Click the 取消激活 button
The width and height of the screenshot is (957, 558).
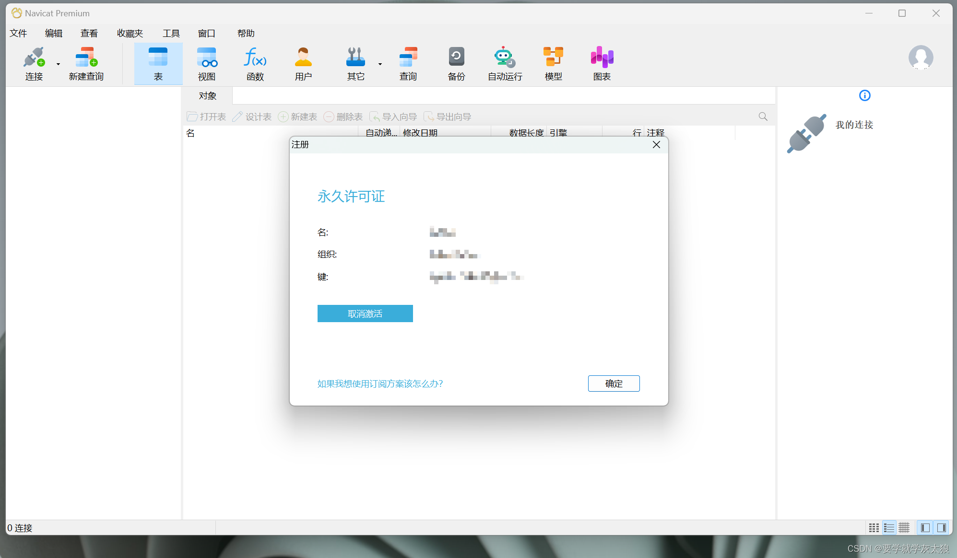tap(365, 314)
